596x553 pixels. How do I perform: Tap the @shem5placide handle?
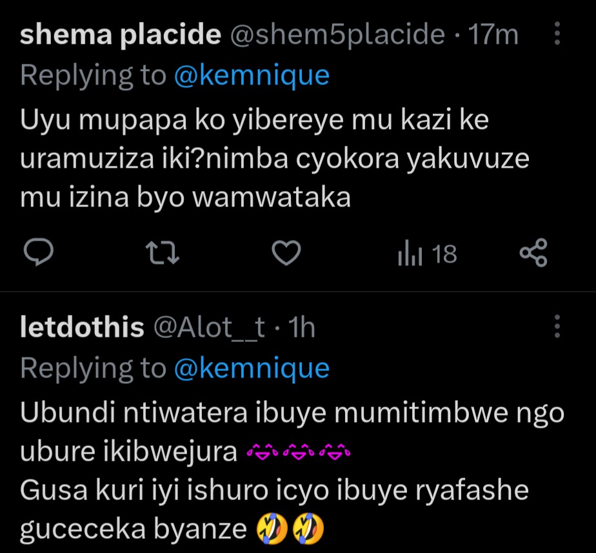(338, 35)
